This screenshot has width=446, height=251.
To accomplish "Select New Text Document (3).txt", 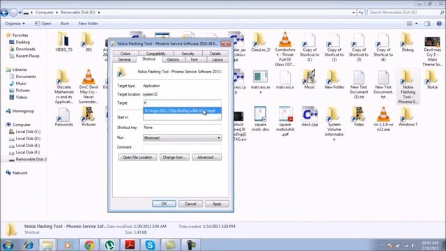I will (358, 84).
